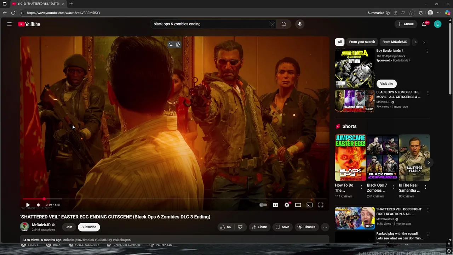Screen dimensions: 453x255
Task: Open the Is The Real Samantha short
Action: click(x=414, y=158)
